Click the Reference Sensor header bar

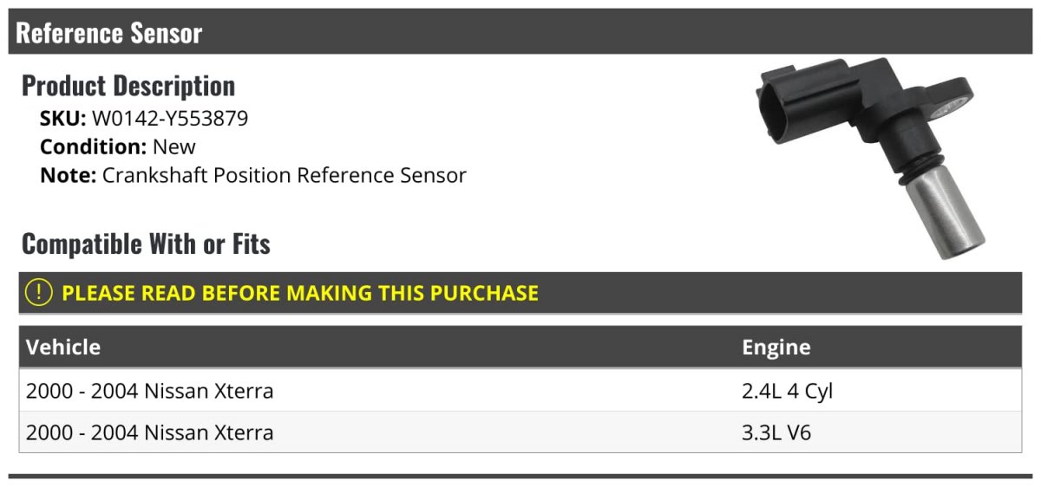[520, 32]
